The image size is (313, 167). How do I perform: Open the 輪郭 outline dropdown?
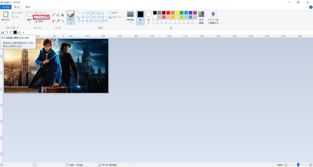pos(114,13)
